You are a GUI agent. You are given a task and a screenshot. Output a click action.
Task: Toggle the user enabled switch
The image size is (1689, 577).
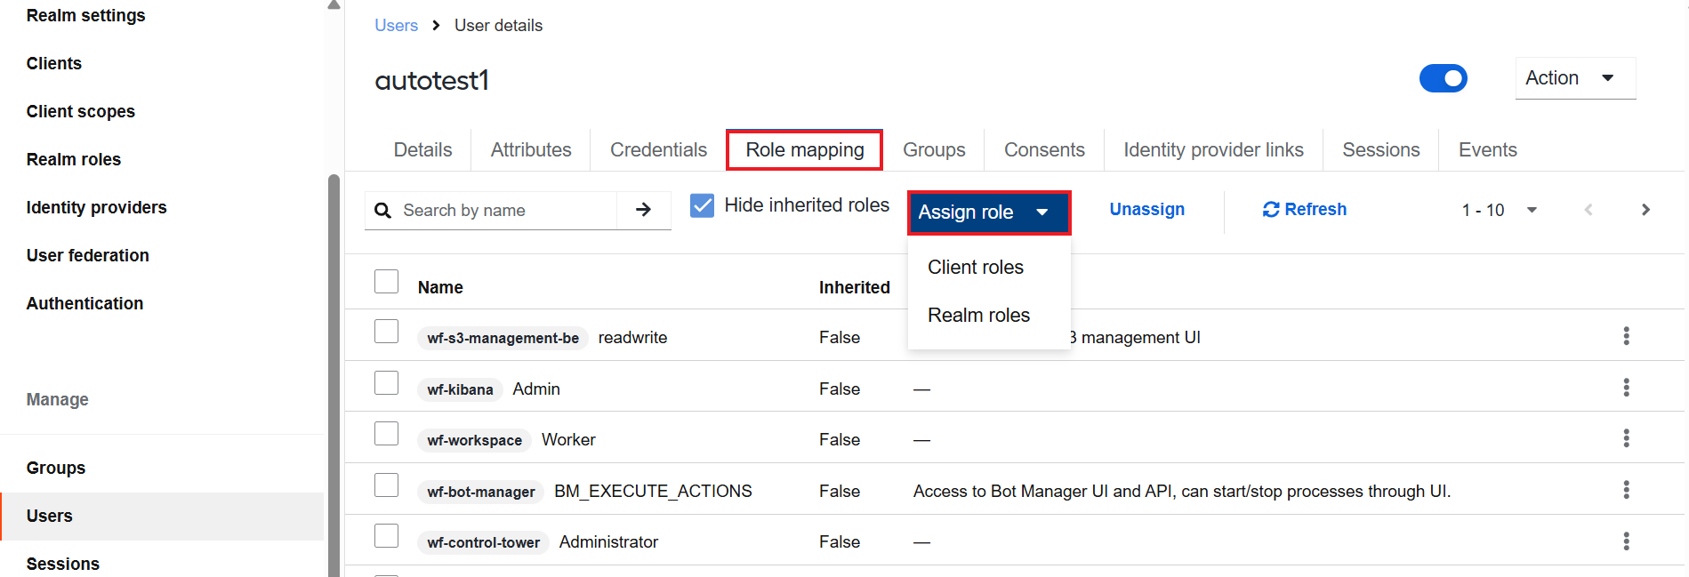point(1443,78)
